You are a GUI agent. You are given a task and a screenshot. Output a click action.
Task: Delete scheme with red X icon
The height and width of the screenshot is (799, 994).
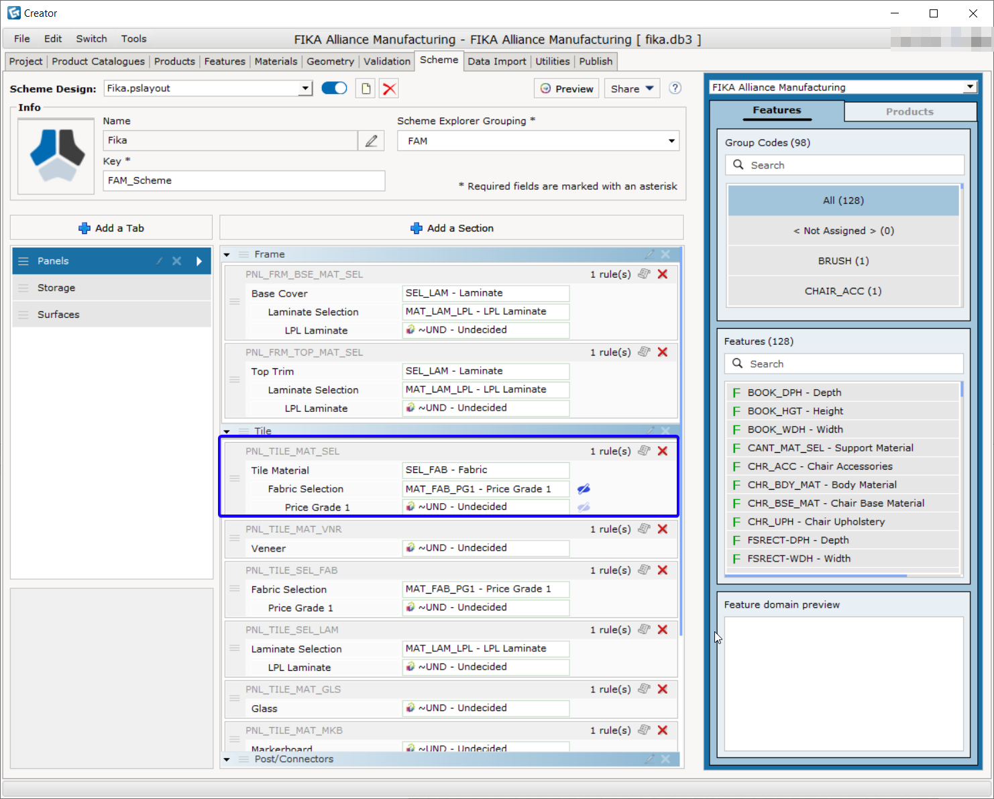coord(389,89)
